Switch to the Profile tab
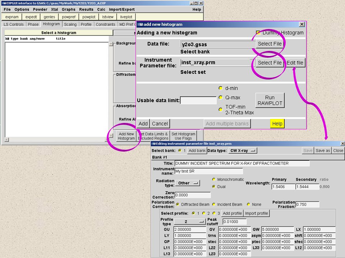 tap(86, 24)
